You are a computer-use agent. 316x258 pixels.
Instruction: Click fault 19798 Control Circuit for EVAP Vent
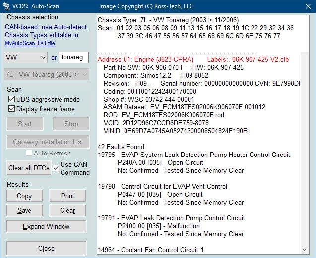click(x=162, y=186)
